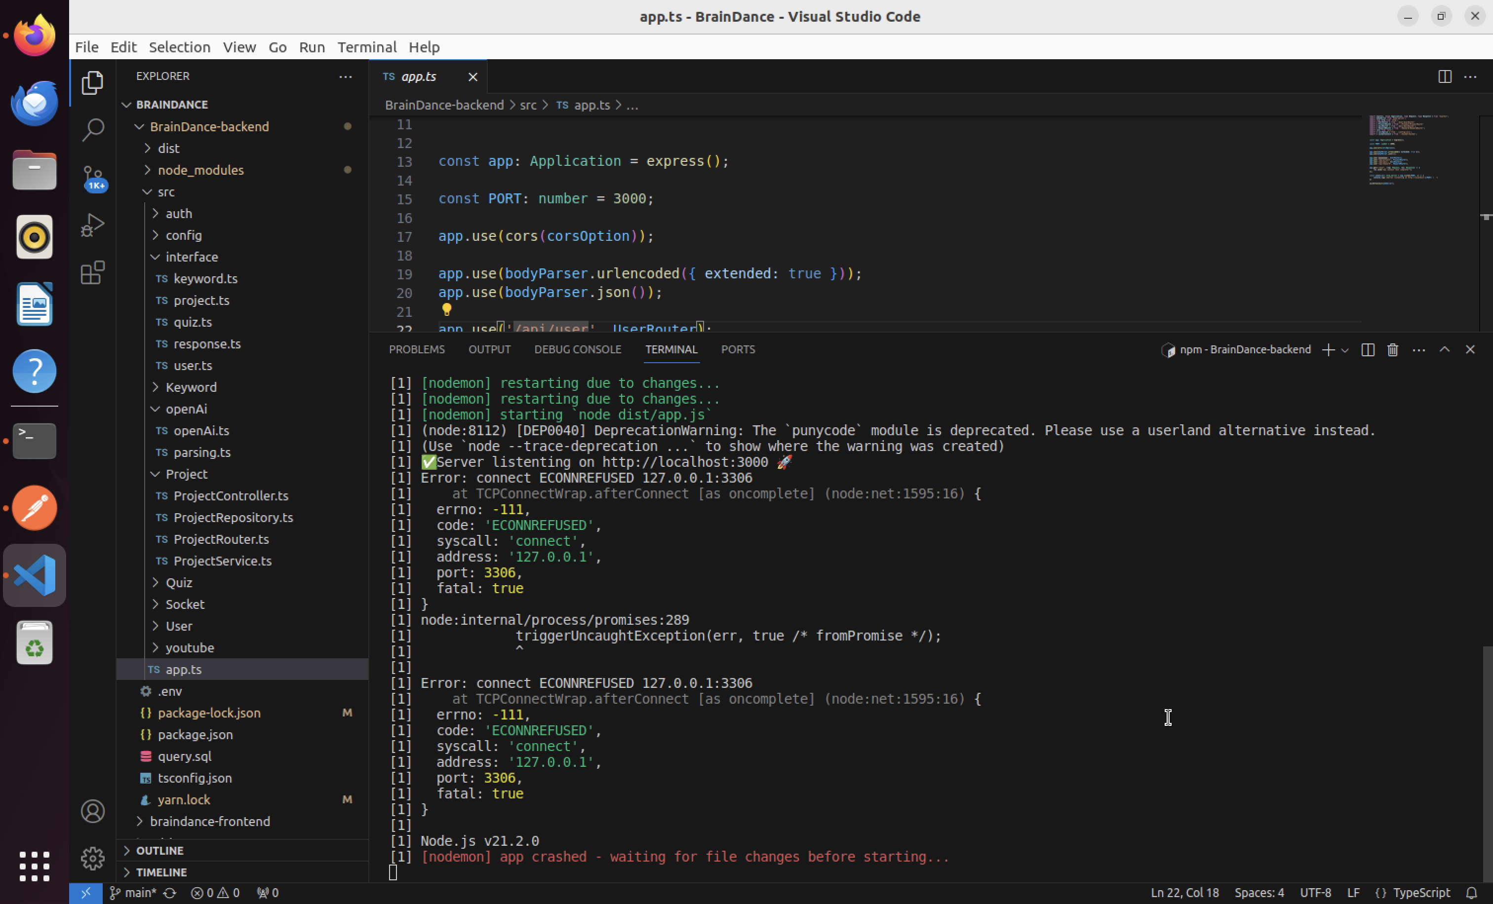The height and width of the screenshot is (904, 1493).
Task: Show Applications grid in dock
Action: 35,866
